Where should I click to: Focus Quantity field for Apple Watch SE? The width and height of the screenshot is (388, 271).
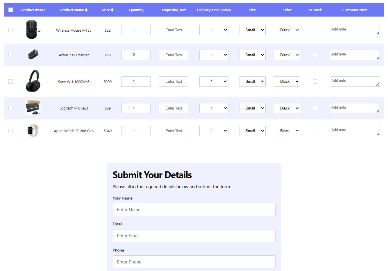point(136,131)
